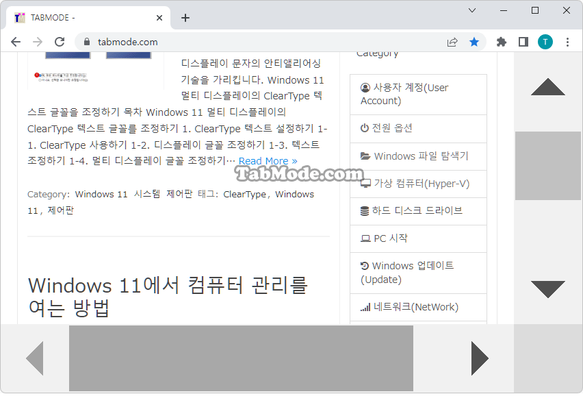Click the signal bars icon for 네트워크
This screenshot has width=583, height=418.
365,307
